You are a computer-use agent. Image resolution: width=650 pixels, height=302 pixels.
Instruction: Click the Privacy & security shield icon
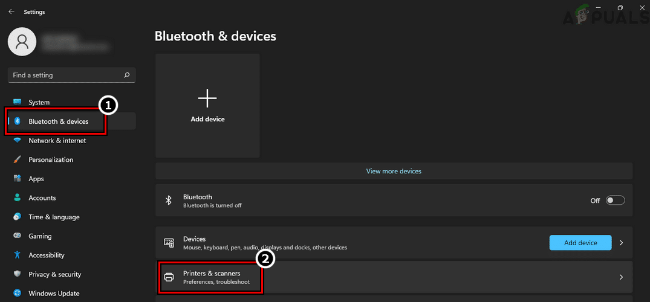coord(17,274)
